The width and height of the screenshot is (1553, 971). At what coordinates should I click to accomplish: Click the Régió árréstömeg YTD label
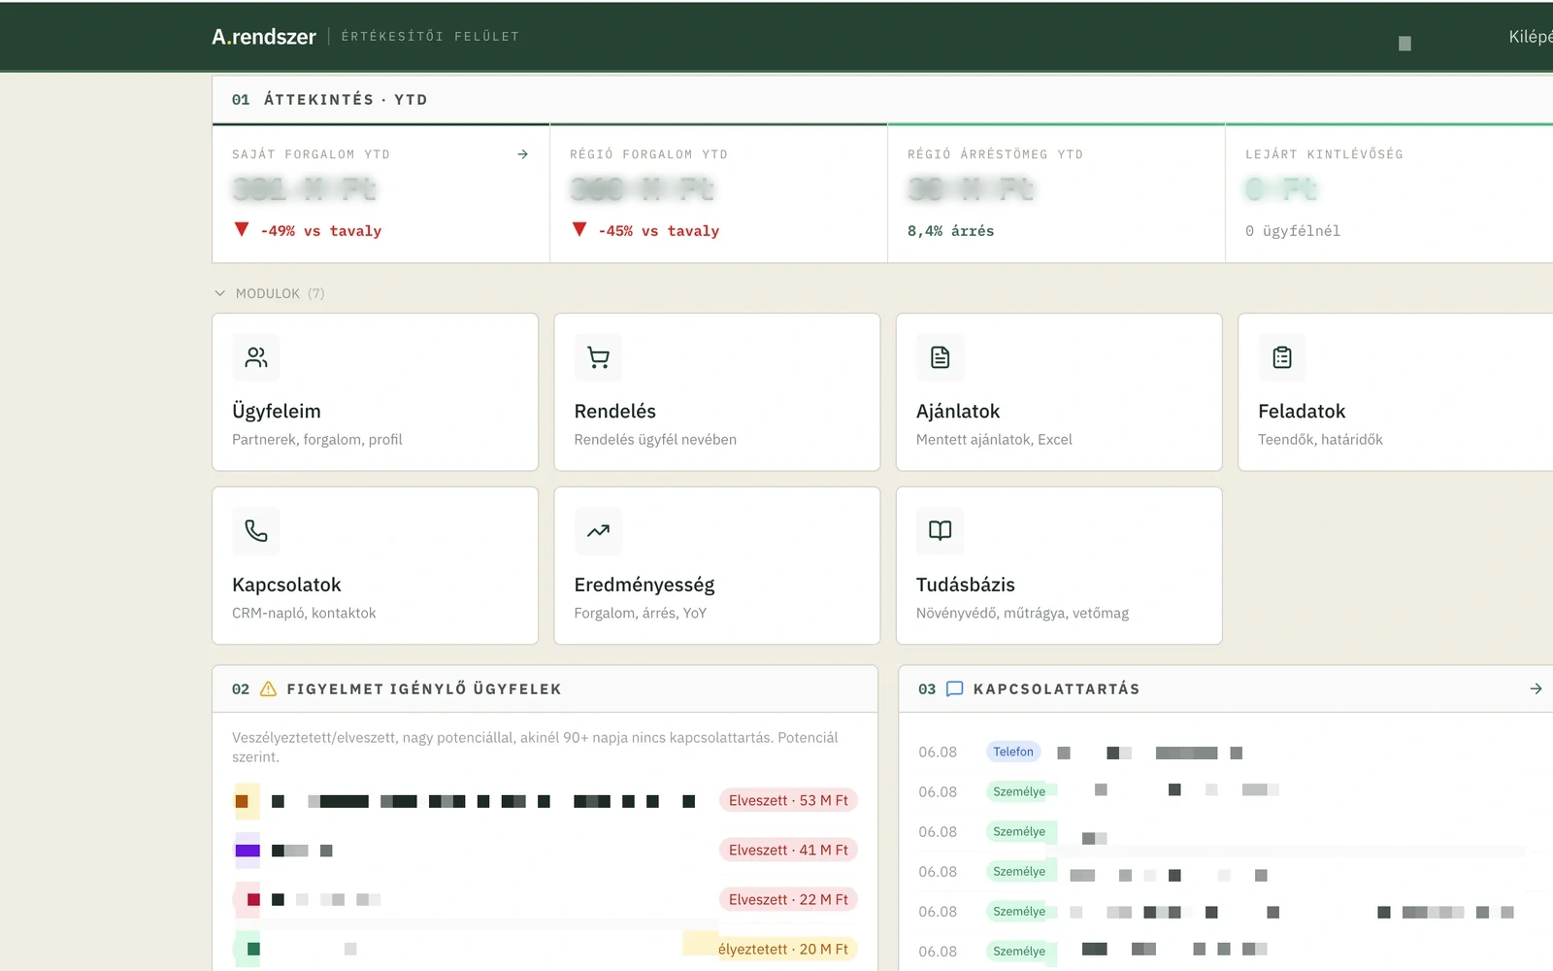click(x=995, y=154)
